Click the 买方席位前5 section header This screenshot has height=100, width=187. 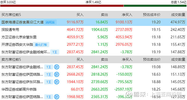(x=11, y=15)
